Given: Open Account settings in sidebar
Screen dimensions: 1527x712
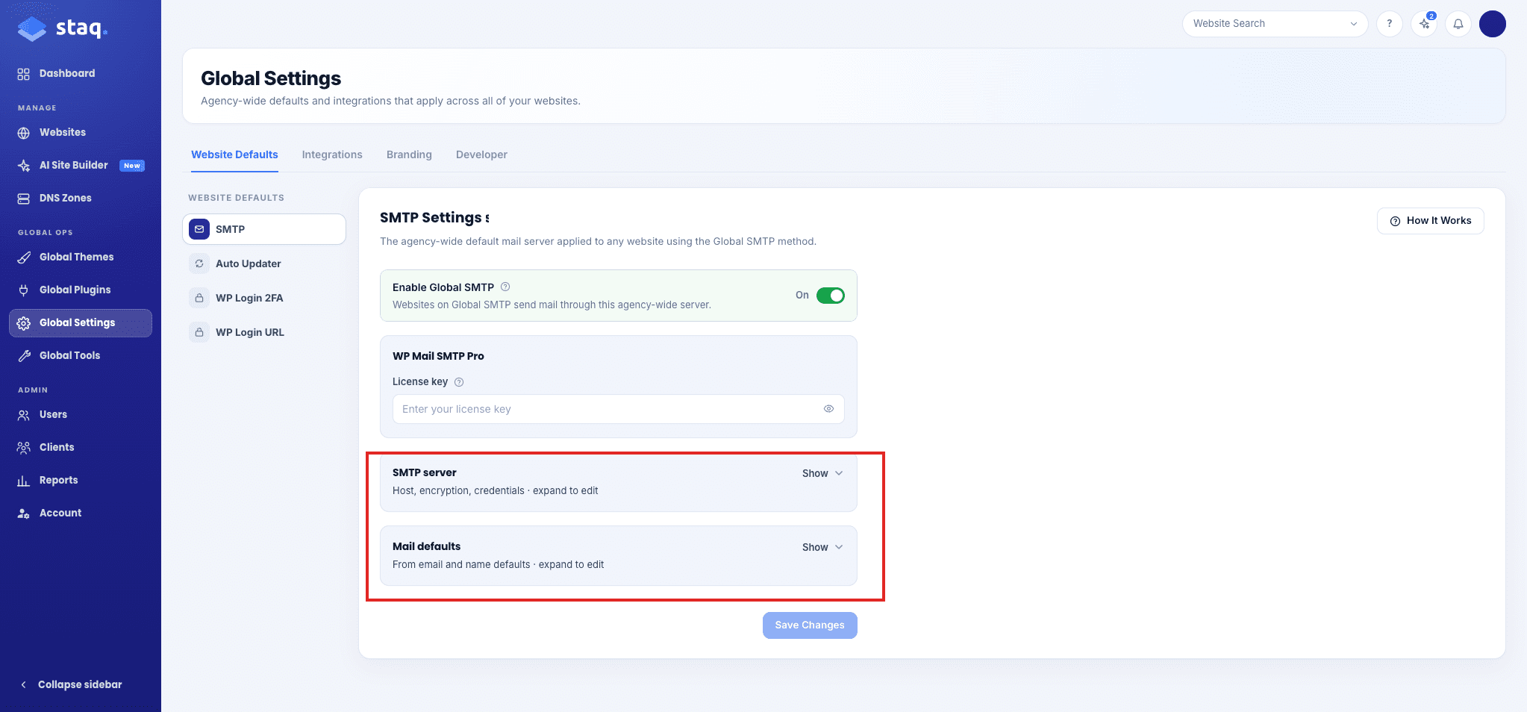Looking at the screenshot, I should pyautogui.click(x=81, y=513).
